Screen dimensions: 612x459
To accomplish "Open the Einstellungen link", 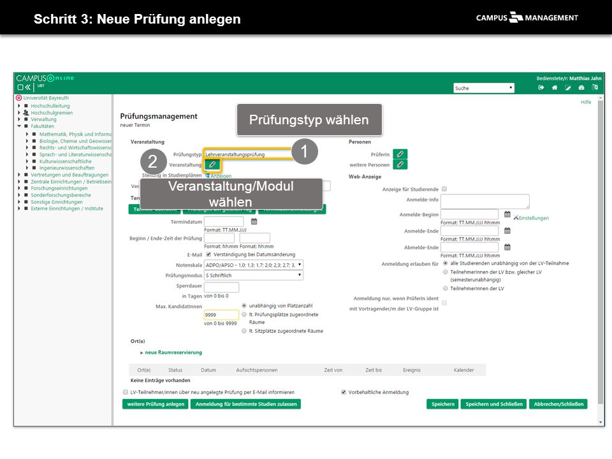I will pos(533,218).
